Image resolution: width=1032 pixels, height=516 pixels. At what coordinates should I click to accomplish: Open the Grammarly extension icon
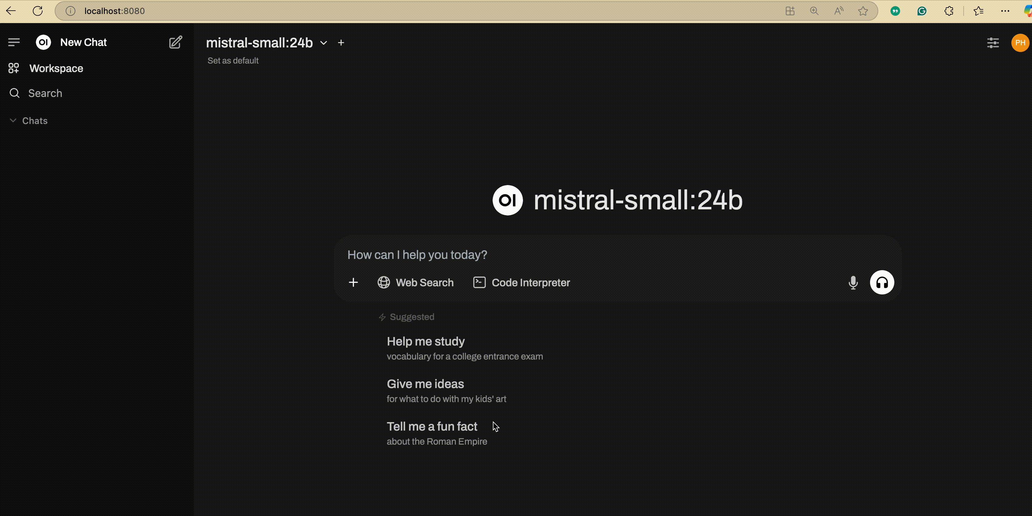pyautogui.click(x=922, y=11)
